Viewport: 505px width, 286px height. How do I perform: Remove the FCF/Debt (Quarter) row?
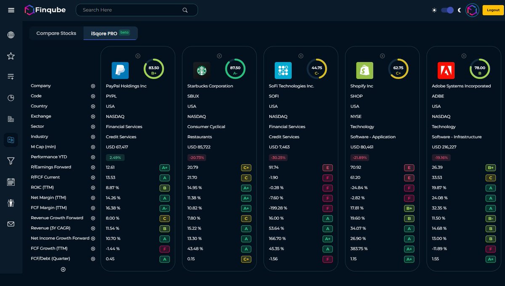93,259
